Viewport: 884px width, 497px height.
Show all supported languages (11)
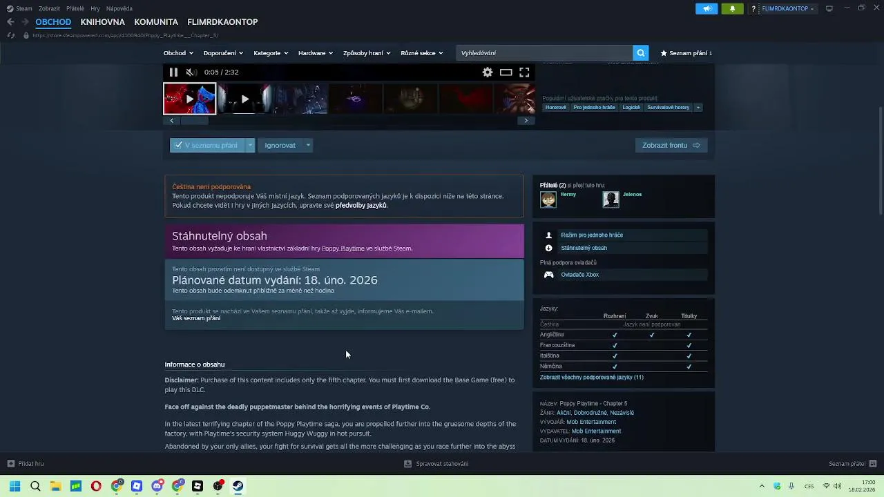pos(592,378)
